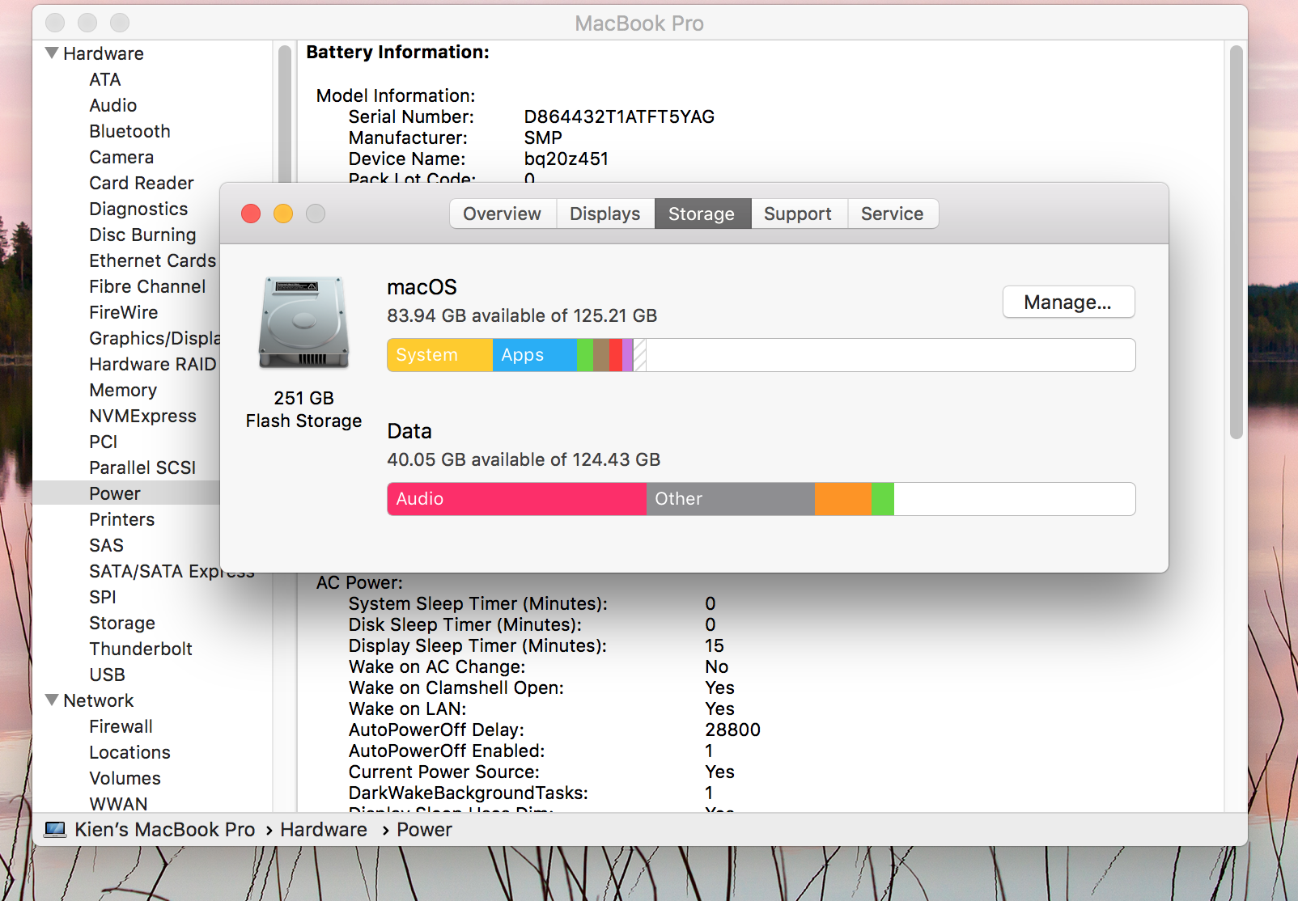Select ATA in the Hardware list
Viewport: 1298px width, 901px height.
point(105,79)
